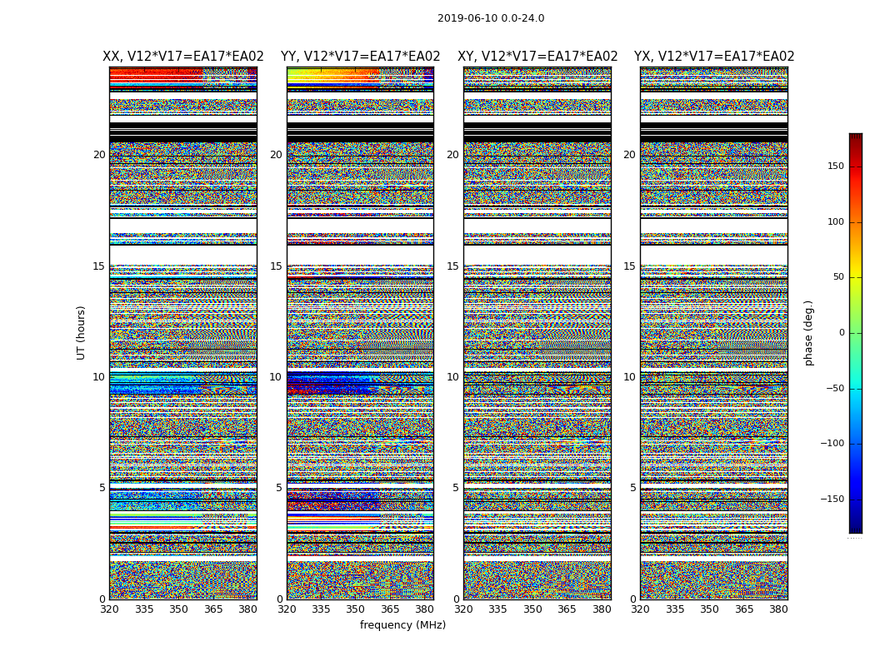The height and width of the screenshot is (666, 875).
Task: Click y-axis tick '5' of YX plot
Action: pyautogui.click(x=632, y=488)
